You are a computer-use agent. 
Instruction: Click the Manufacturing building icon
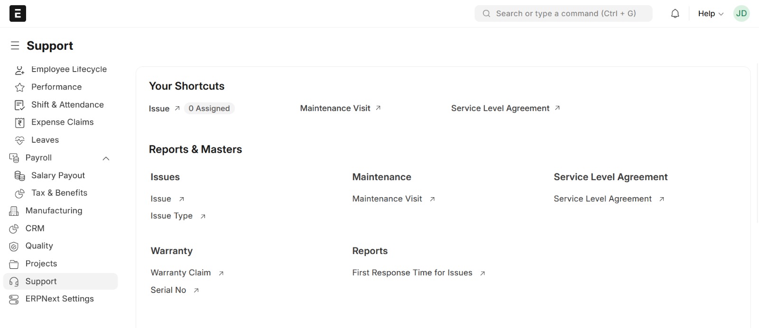14,211
